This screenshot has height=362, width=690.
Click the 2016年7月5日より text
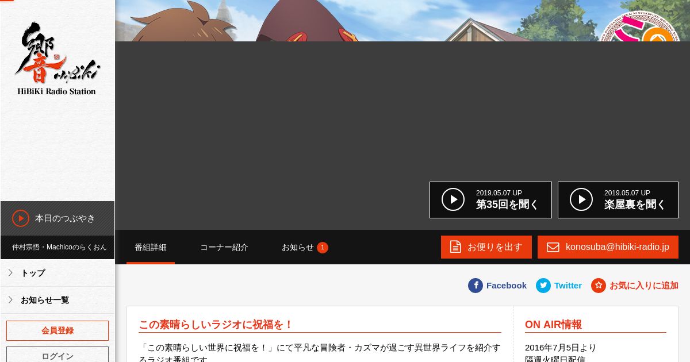coord(561,348)
